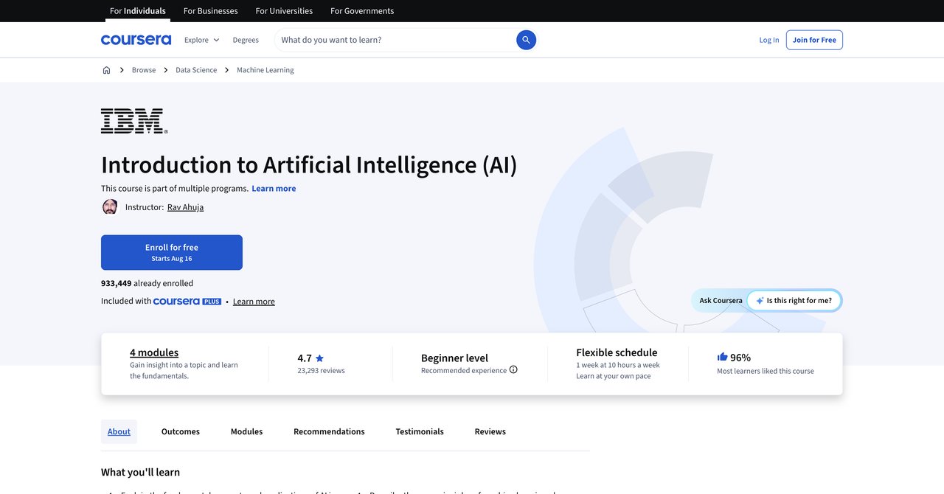
Task: Click the Coursera Plus logo
Action: [187, 301]
